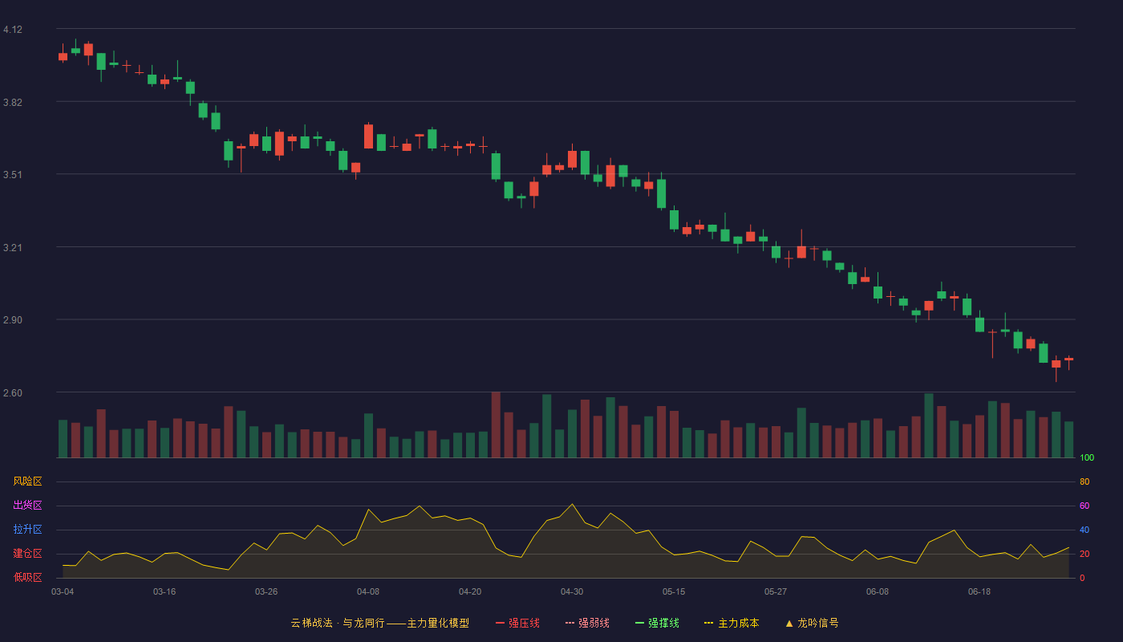
Task: Click the 60 indicator scale label
Action: tap(1084, 506)
